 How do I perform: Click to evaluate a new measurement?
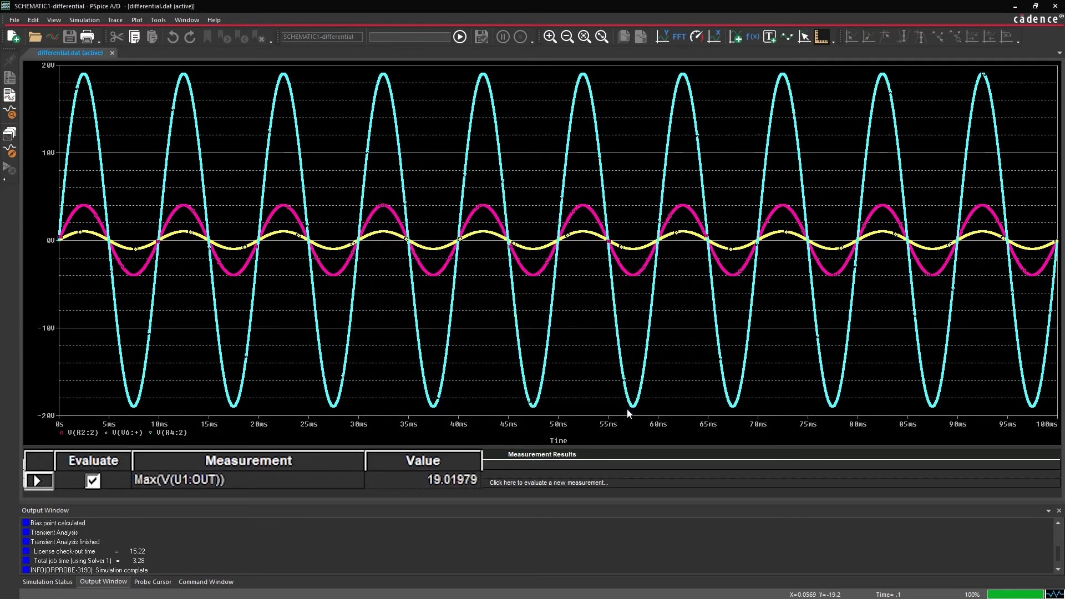(549, 483)
